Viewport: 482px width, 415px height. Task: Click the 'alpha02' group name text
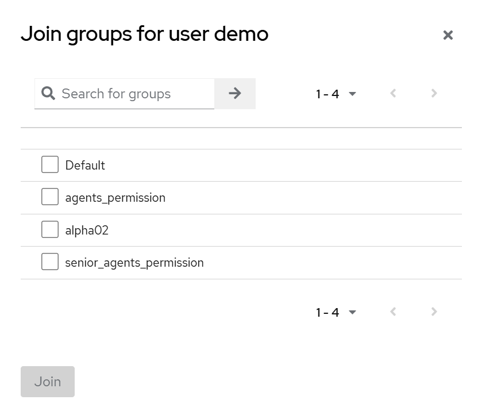tap(87, 230)
